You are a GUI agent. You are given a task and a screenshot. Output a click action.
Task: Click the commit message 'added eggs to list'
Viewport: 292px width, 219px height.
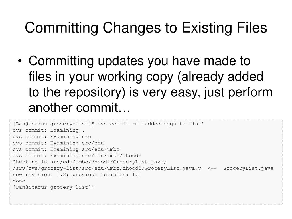[x=173, y=124]
